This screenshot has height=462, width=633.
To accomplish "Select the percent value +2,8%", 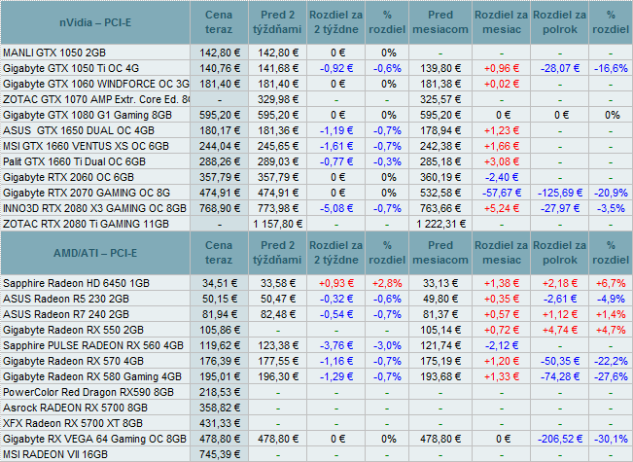I will coord(387,283).
